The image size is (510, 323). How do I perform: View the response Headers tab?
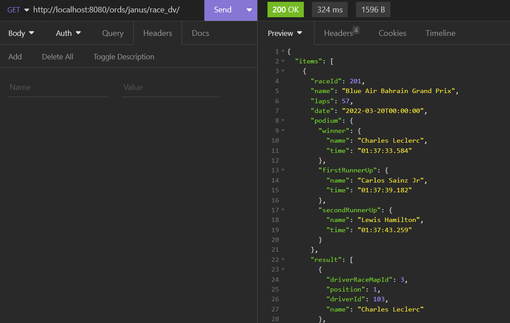click(341, 33)
